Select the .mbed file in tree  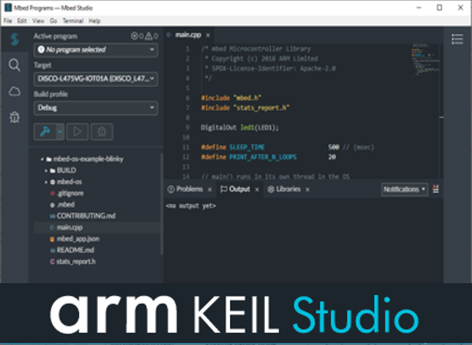tap(66, 204)
